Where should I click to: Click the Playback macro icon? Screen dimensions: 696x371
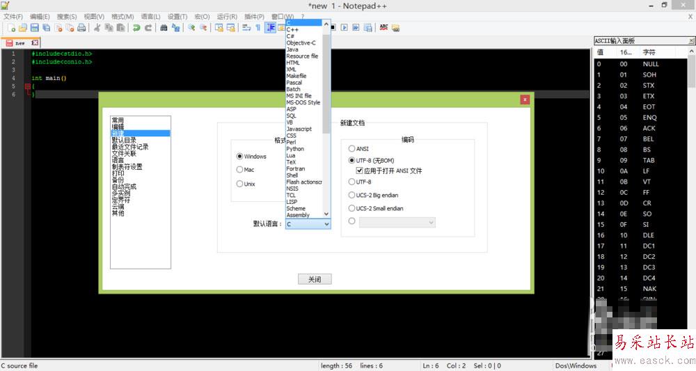coord(344,28)
